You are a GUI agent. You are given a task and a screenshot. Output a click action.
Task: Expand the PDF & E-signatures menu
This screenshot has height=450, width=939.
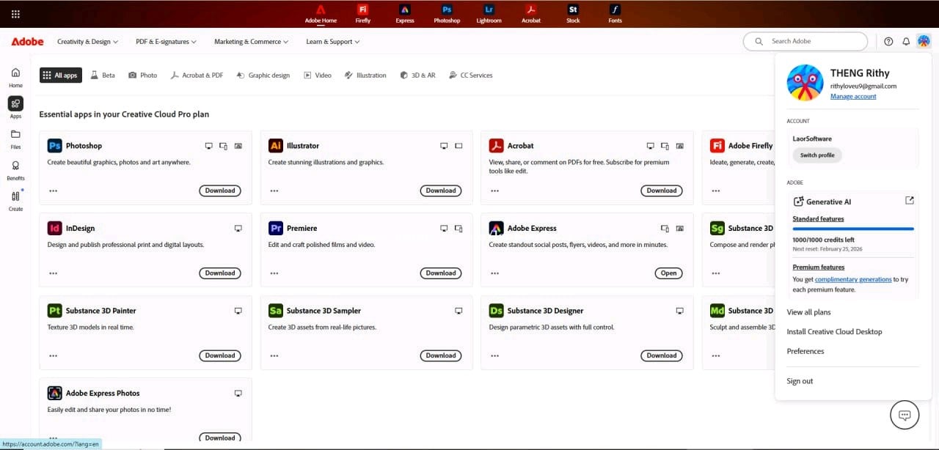coord(166,42)
